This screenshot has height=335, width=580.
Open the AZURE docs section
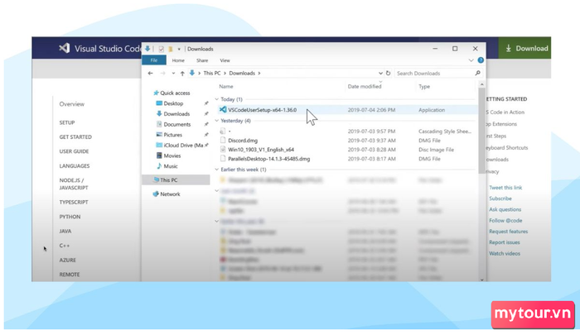(x=68, y=260)
